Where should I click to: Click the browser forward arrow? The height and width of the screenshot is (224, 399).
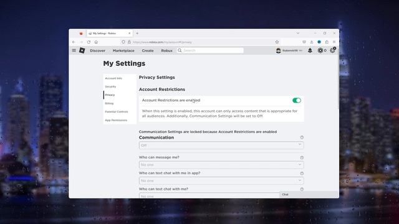click(x=81, y=42)
